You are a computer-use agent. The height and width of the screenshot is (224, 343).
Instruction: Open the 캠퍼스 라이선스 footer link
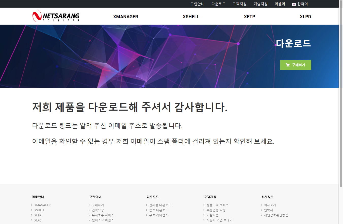[x=103, y=220]
